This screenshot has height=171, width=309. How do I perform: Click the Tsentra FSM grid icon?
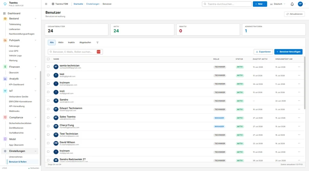(53, 4)
